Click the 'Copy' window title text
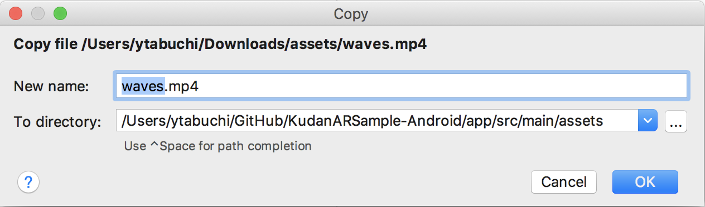 tap(351, 13)
